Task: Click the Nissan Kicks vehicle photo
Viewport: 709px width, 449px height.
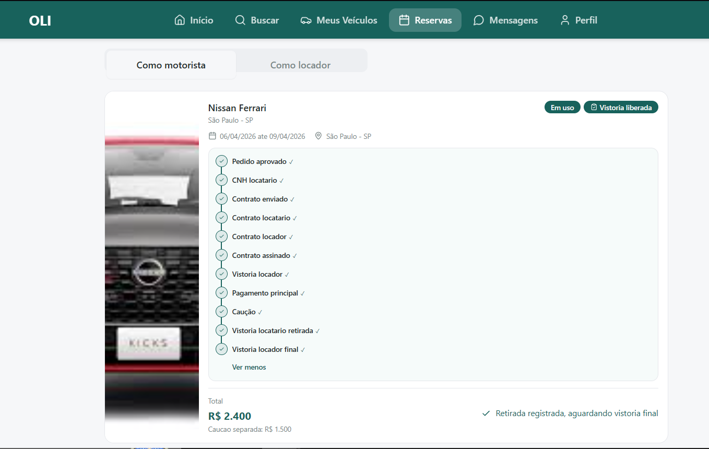Action: click(x=152, y=266)
